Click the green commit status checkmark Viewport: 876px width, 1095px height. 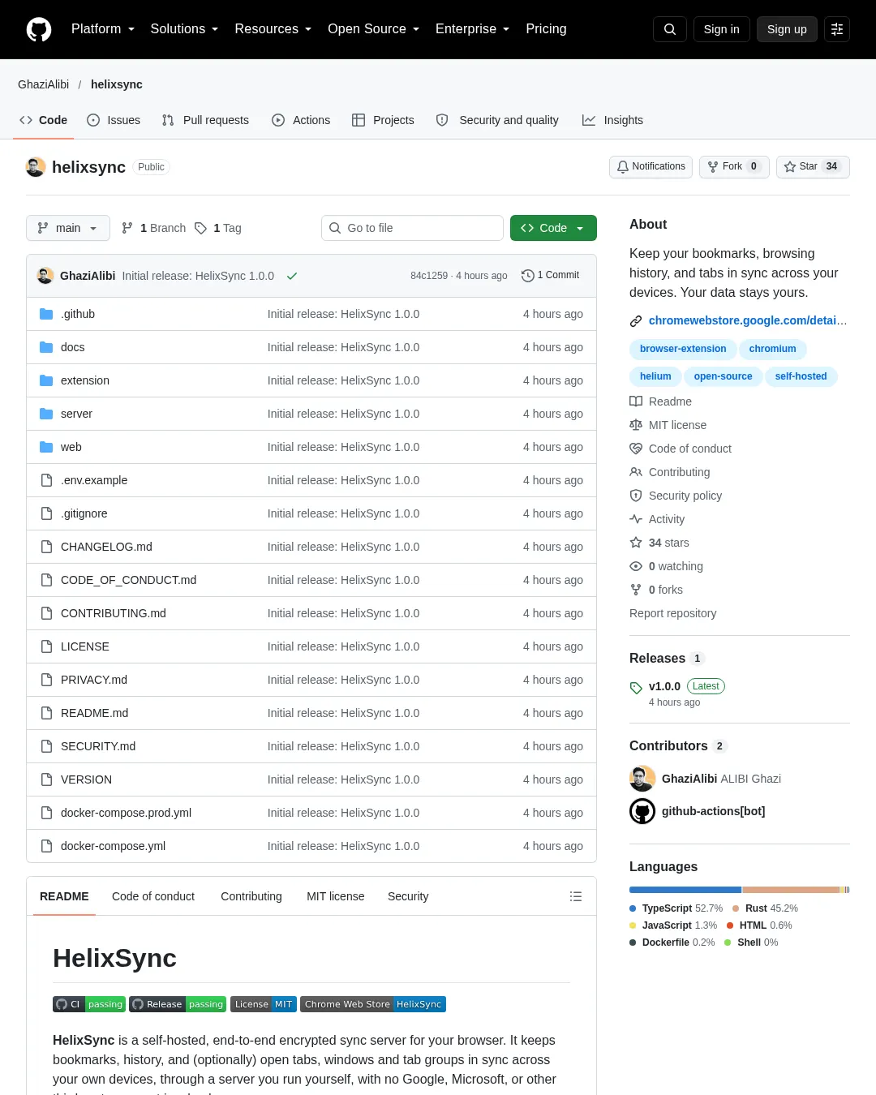tap(292, 276)
